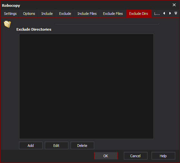Click the folder icon beside Exclude Directories
180x163 pixels.
[7, 24]
